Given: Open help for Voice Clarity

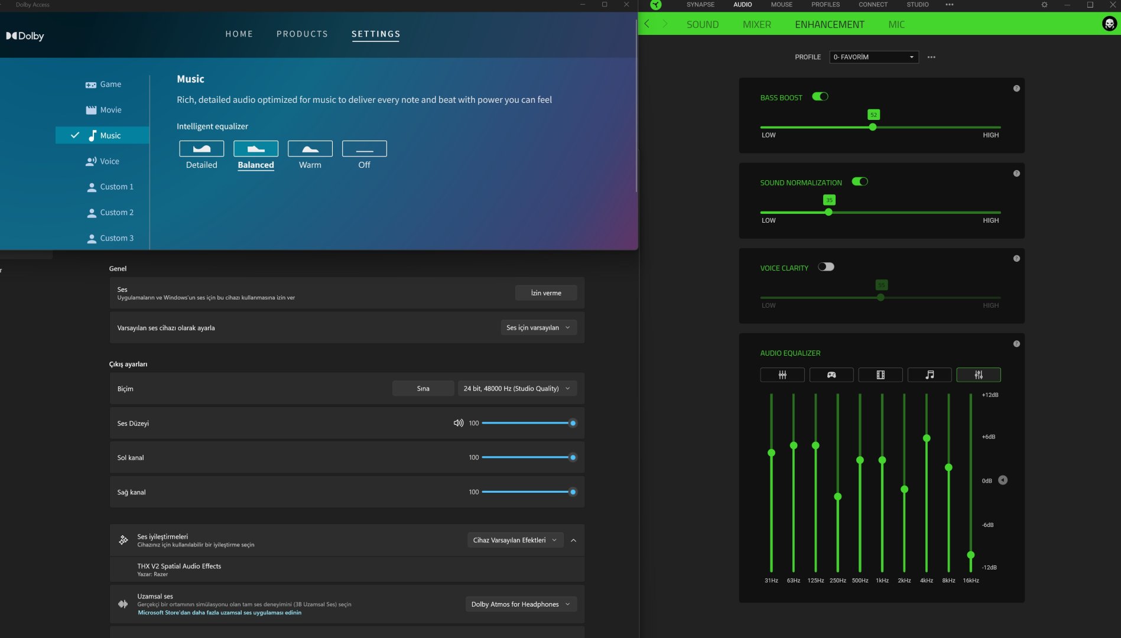Looking at the screenshot, I should pyautogui.click(x=1016, y=259).
